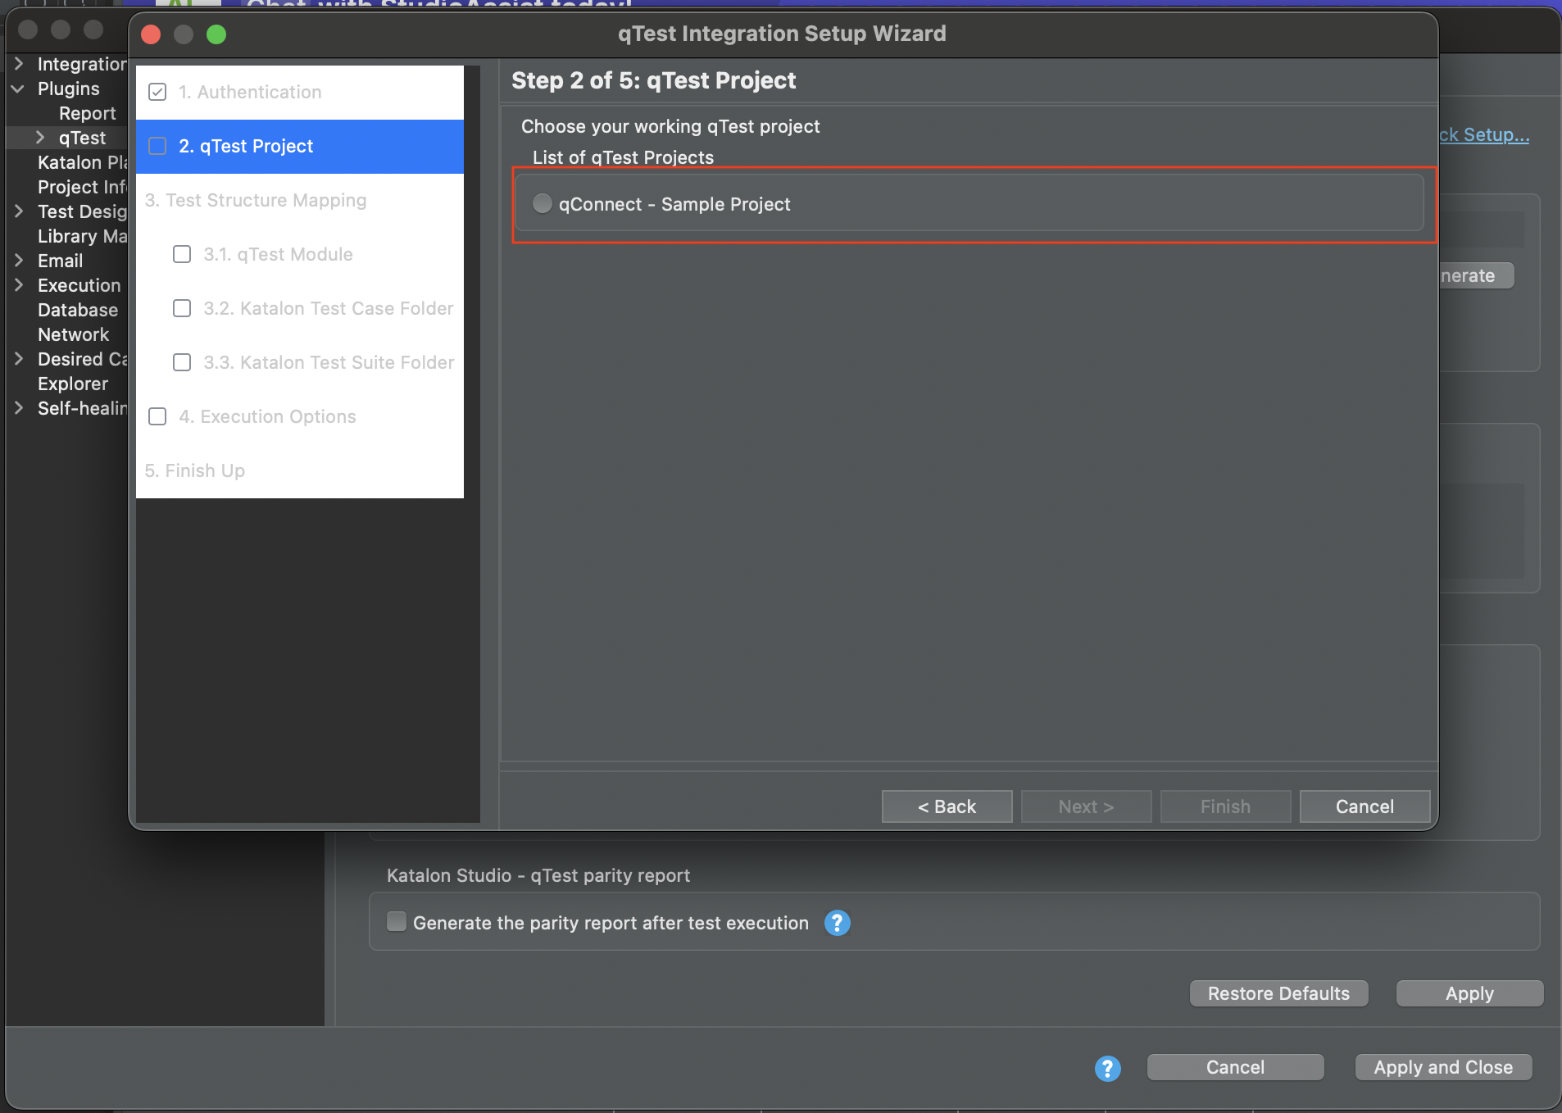Viewport: 1562px width, 1113px height.
Task: Click the help icon next to parity report option
Action: coord(837,923)
